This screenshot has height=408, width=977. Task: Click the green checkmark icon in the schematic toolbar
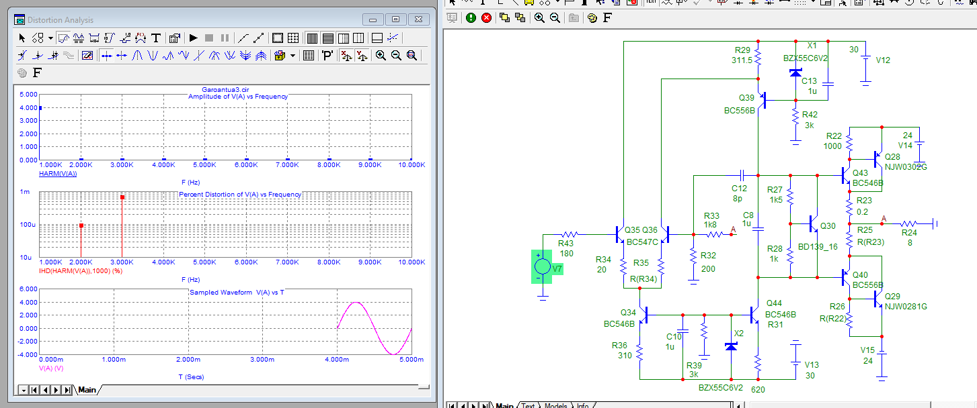471,18
